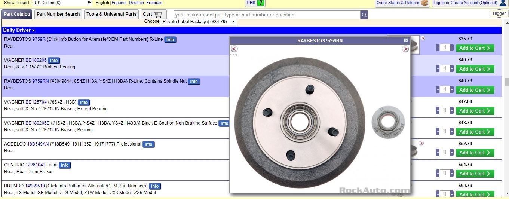Add RAYBESTOS 9759RN to cart

tap(475, 90)
